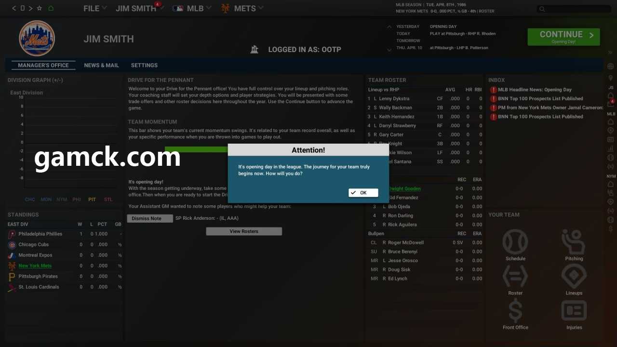The width and height of the screenshot is (617, 347).
Task: Switch to News & Mail tab
Action: coord(101,65)
